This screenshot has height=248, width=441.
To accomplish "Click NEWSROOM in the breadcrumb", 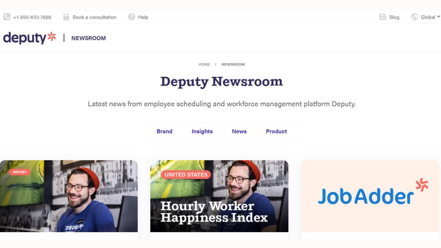I will pos(233,64).
